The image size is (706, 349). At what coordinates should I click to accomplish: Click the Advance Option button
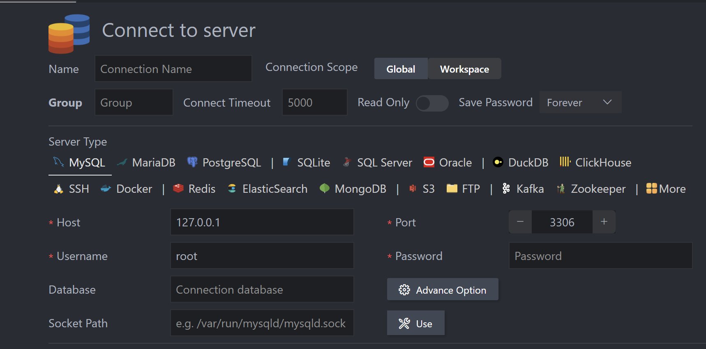(x=443, y=290)
